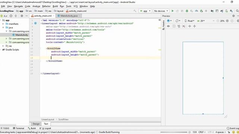Close the activity_main.xml tab

point(53,16)
